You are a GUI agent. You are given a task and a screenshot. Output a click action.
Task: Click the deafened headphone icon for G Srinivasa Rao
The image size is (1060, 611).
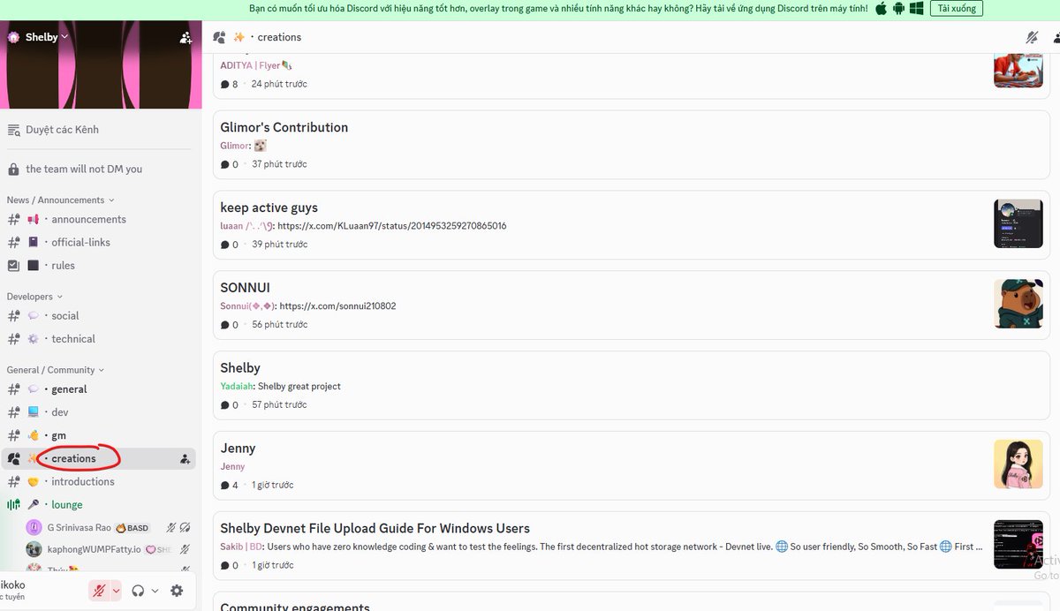click(185, 527)
